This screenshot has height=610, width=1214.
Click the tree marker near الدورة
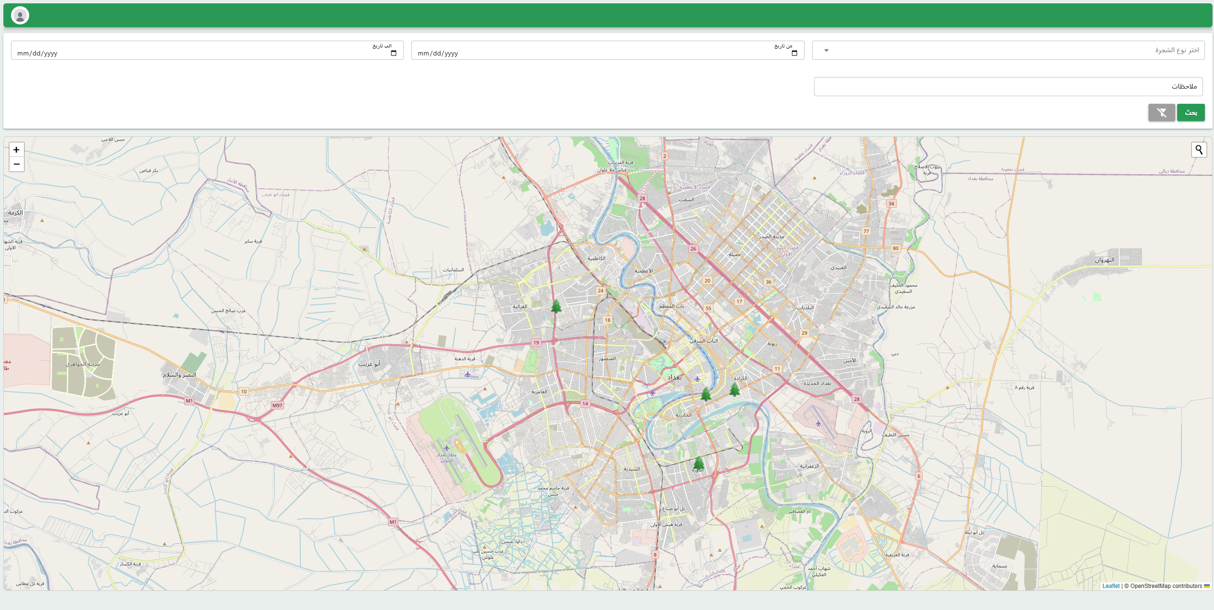click(698, 463)
